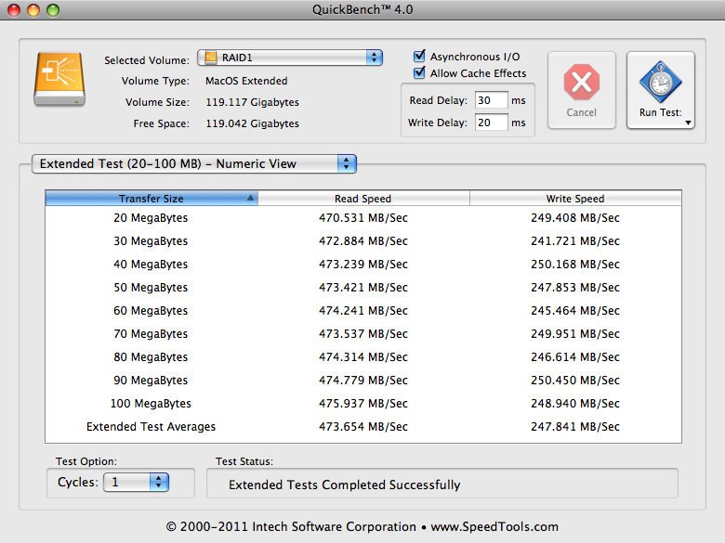Click the MacOS Extended volume type text
This screenshot has width=725, height=543.
coord(246,81)
